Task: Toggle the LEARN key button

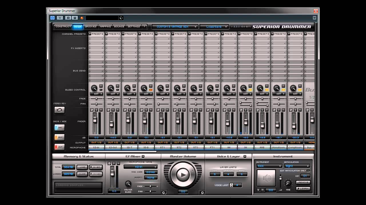Action: coord(303,188)
